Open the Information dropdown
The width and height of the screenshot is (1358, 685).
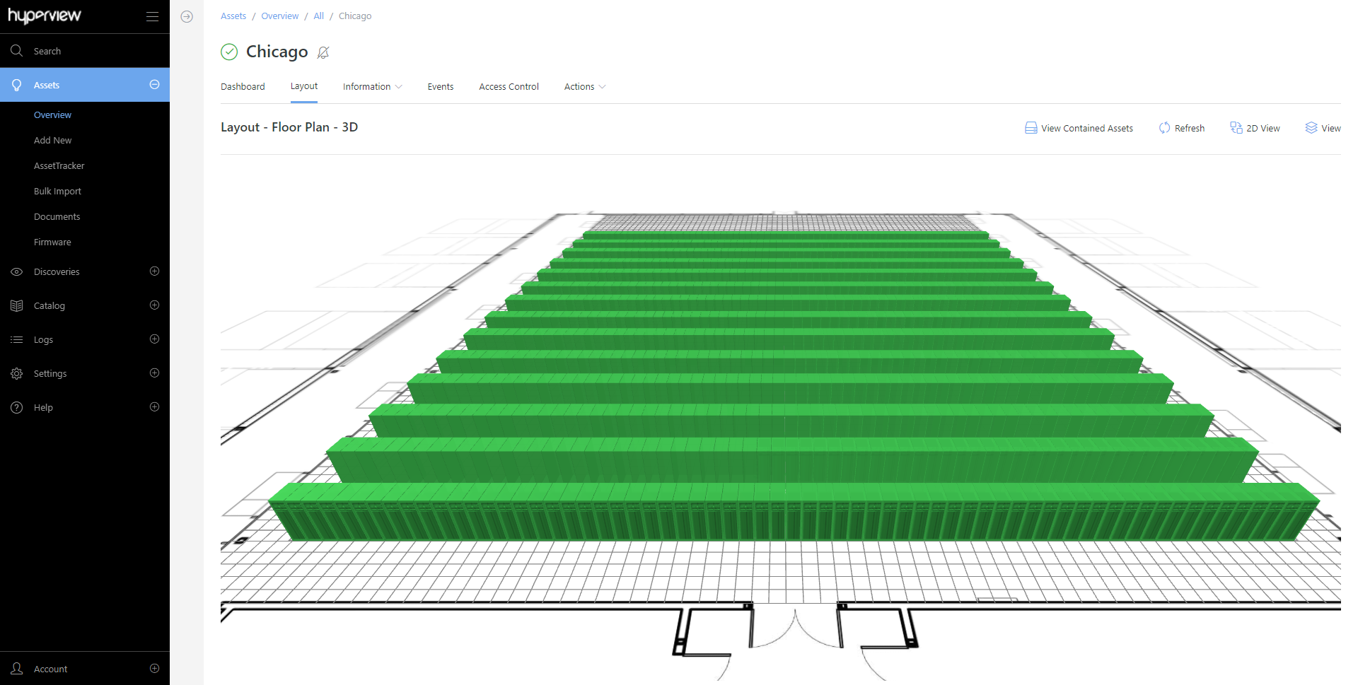coord(371,86)
